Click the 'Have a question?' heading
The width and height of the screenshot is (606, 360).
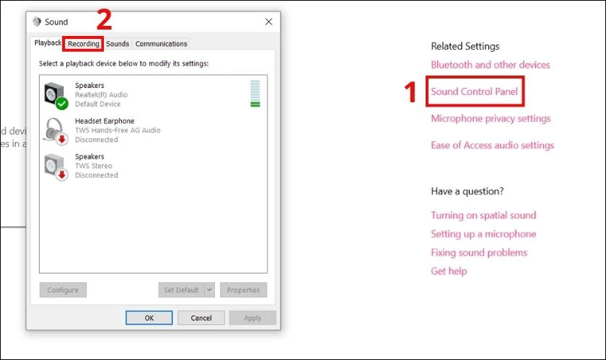click(x=467, y=192)
